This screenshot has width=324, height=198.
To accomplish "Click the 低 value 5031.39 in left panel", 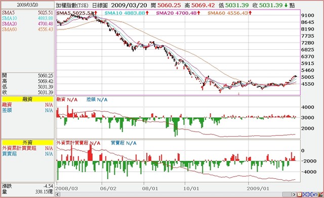I will coord(46,87).
